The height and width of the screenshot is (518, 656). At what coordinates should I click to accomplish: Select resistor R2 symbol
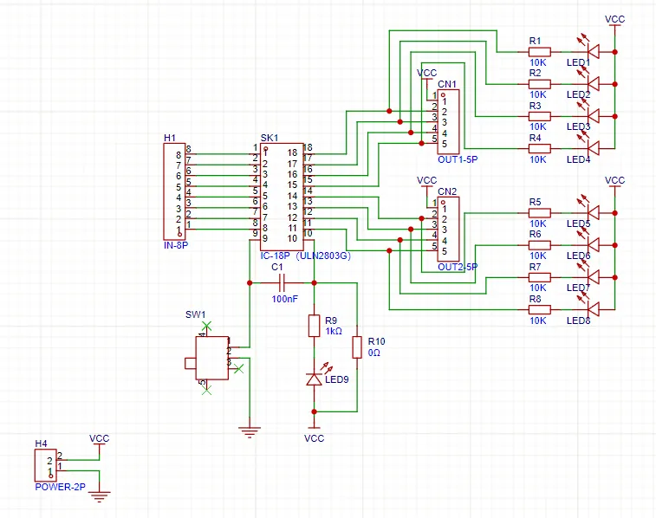[x=540, y=84]
